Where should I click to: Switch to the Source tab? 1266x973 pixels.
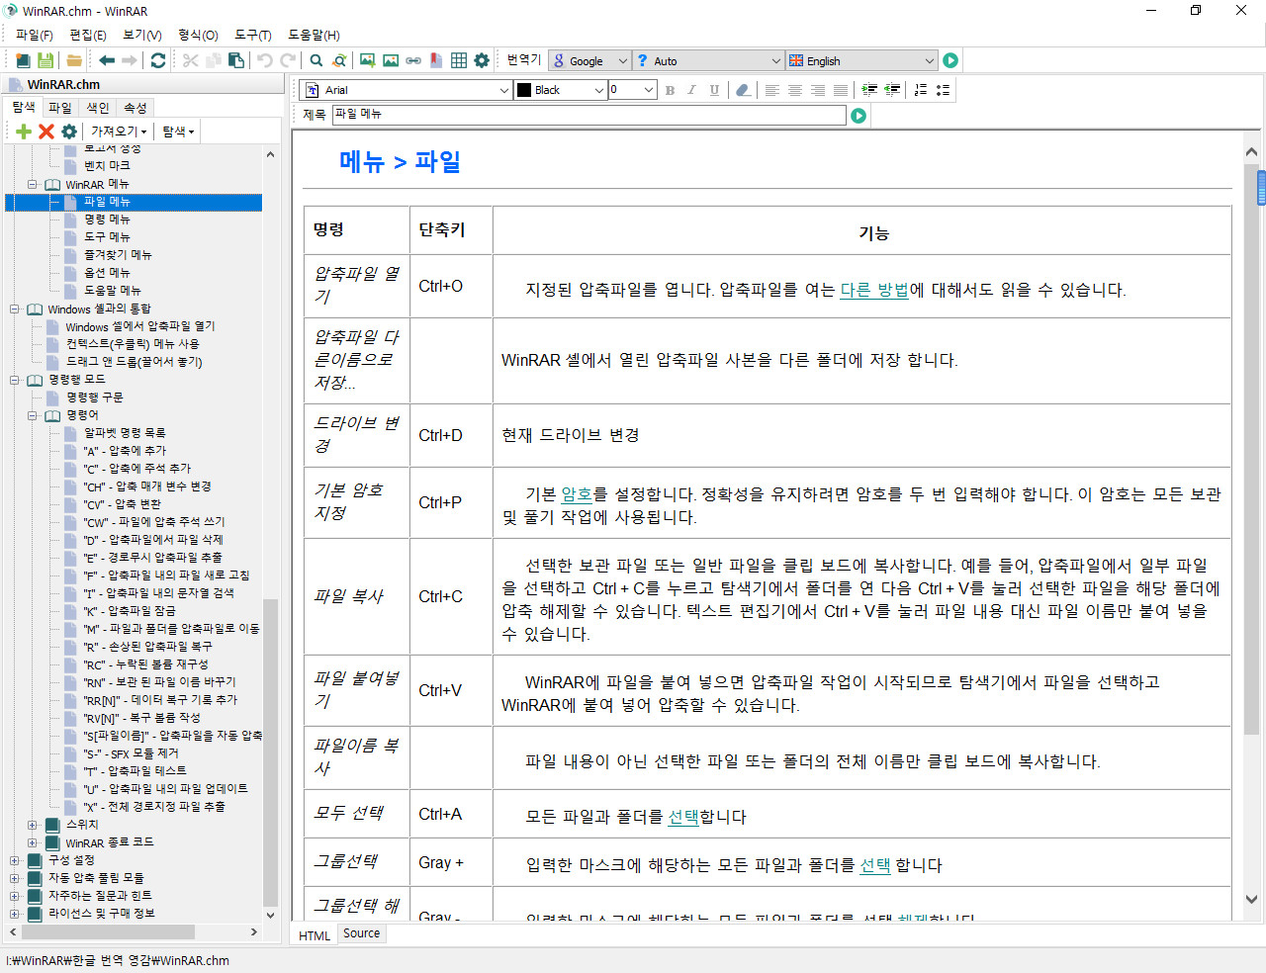[x=362, y=933]
